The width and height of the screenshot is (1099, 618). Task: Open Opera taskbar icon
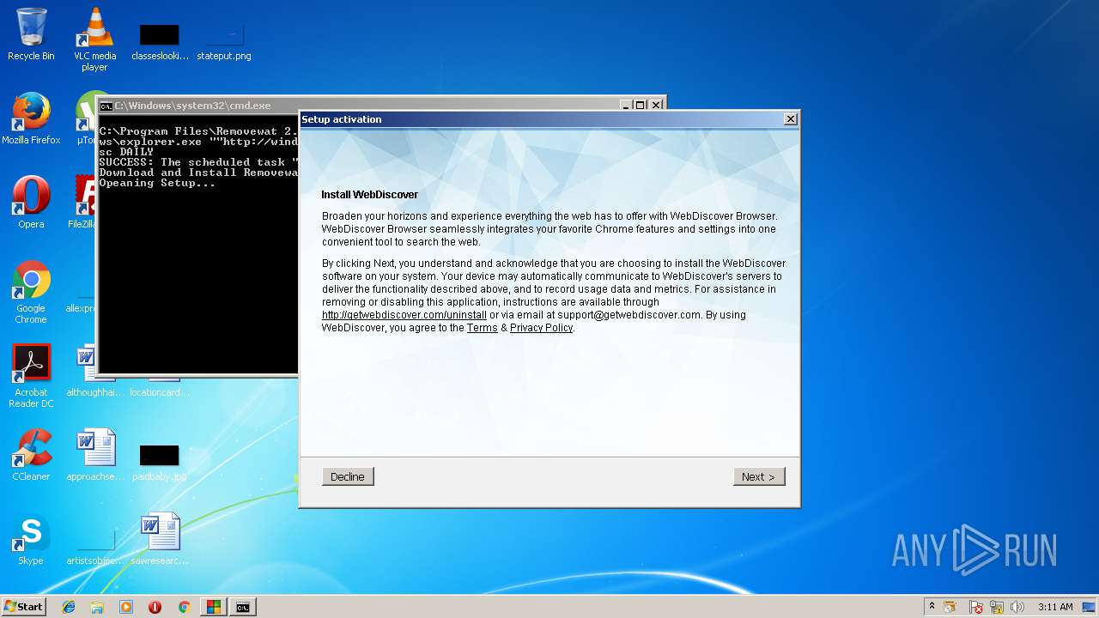[155, 607]
